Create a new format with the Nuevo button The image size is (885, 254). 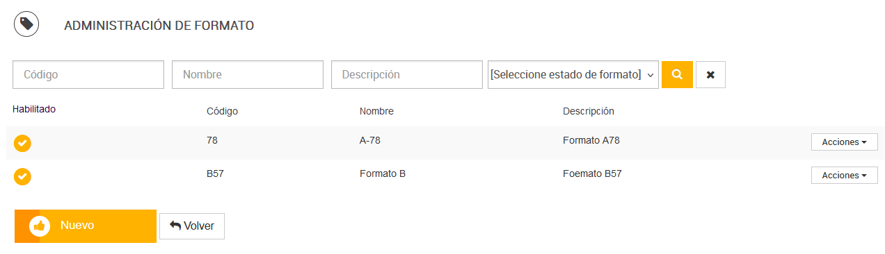[x=86, y=226]
